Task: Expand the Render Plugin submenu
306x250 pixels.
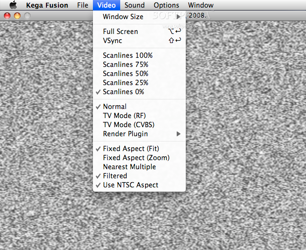Action: click(139, 134)
